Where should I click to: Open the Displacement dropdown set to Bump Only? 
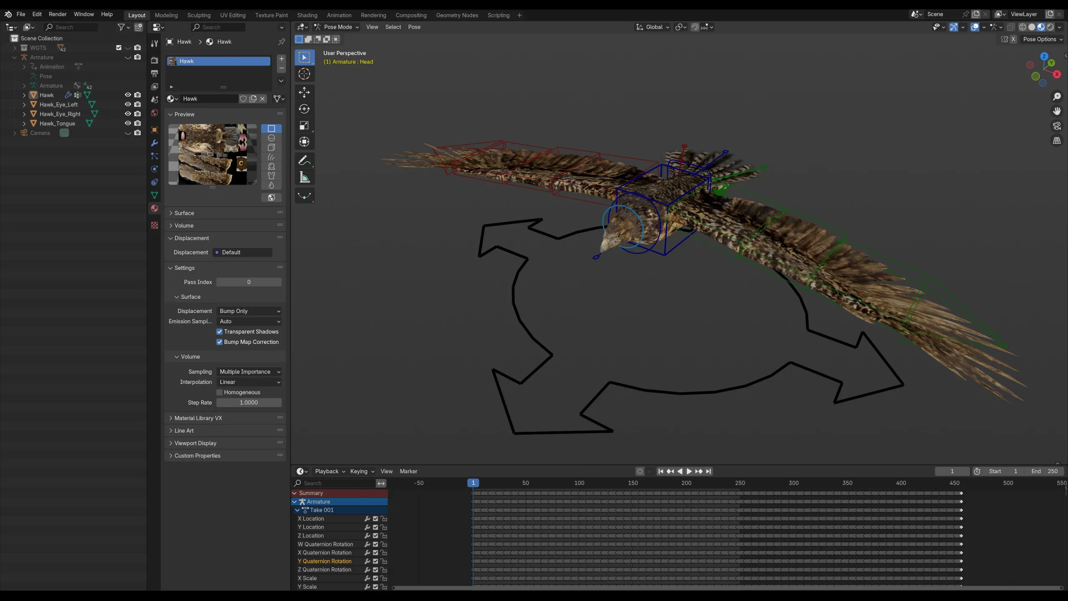pos(249,311)
